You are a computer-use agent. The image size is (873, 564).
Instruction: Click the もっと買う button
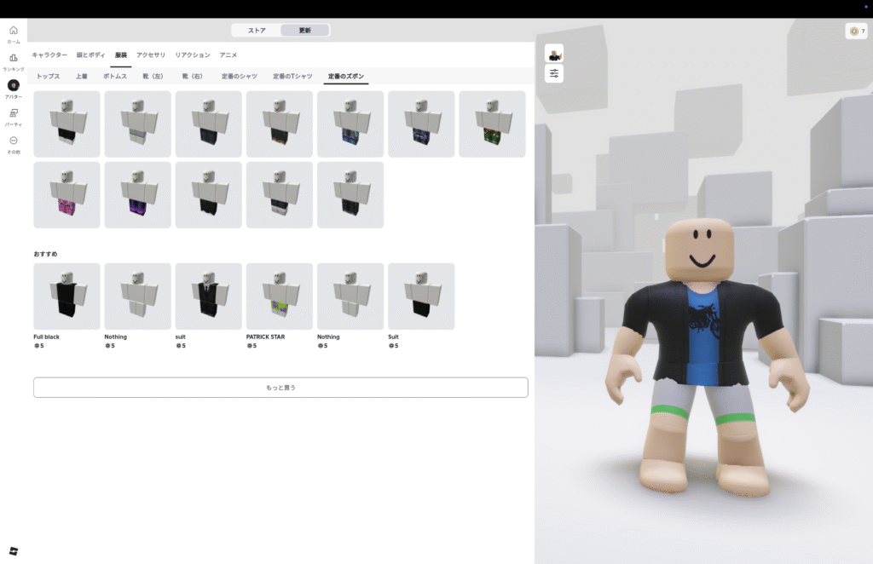click(x=280, y=387)
